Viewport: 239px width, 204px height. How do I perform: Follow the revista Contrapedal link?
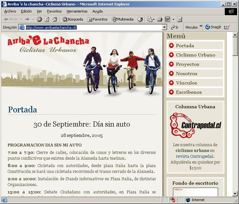[195, 156]
